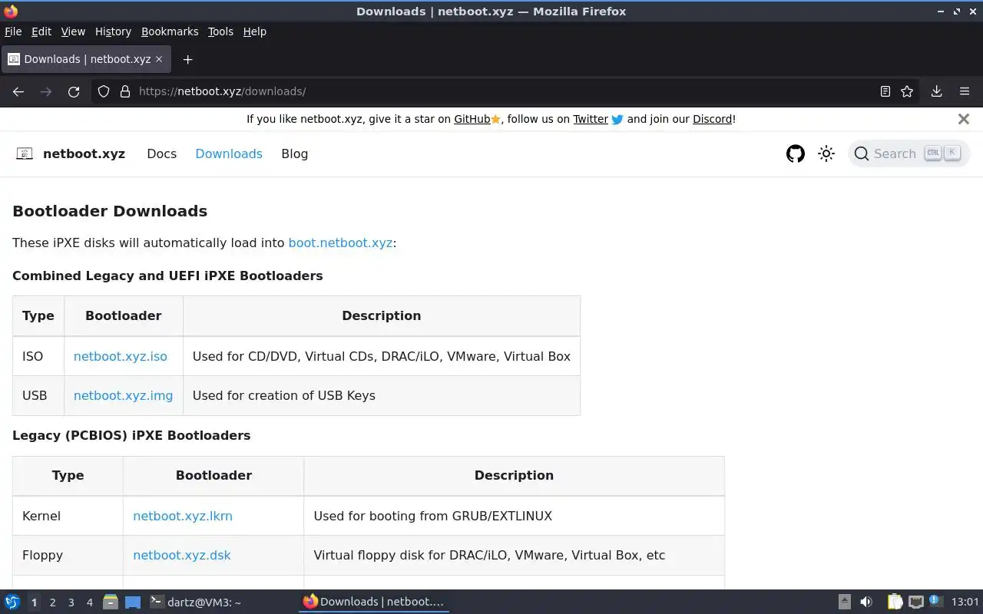This screenshot has height=614, width=983.
Task: Open the system application launcher menu
Action: [12, 602]
